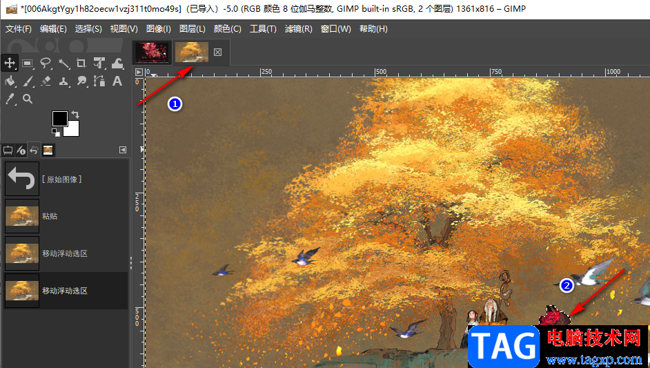Choose the Free Select lasso tool

point(46,63)
